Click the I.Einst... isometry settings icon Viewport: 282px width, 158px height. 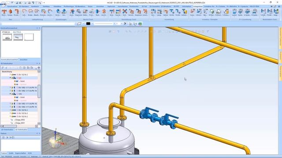coord(199,12)
